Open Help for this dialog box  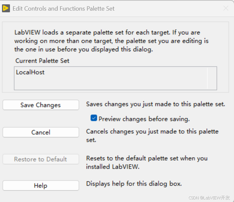click(41, 186)
